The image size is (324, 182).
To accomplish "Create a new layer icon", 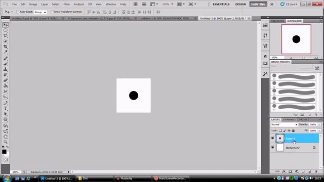I will click(x=309, y=171).
